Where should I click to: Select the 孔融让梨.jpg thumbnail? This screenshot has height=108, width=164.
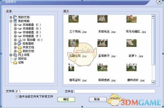point(74,43)
